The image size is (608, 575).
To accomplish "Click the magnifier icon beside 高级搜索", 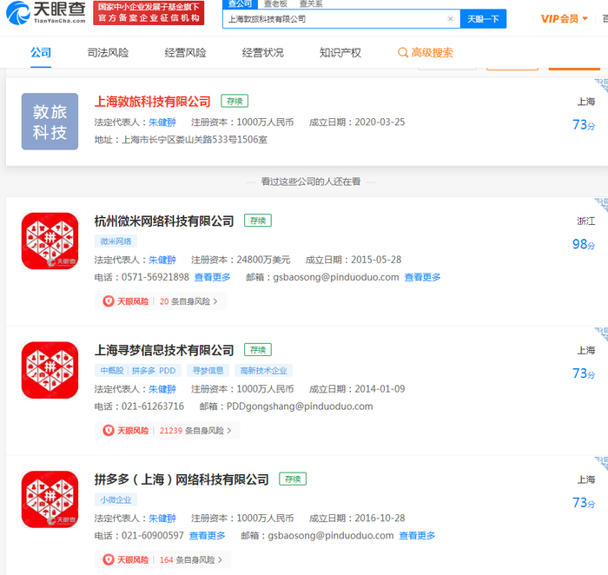I will (x=403, y=52).
